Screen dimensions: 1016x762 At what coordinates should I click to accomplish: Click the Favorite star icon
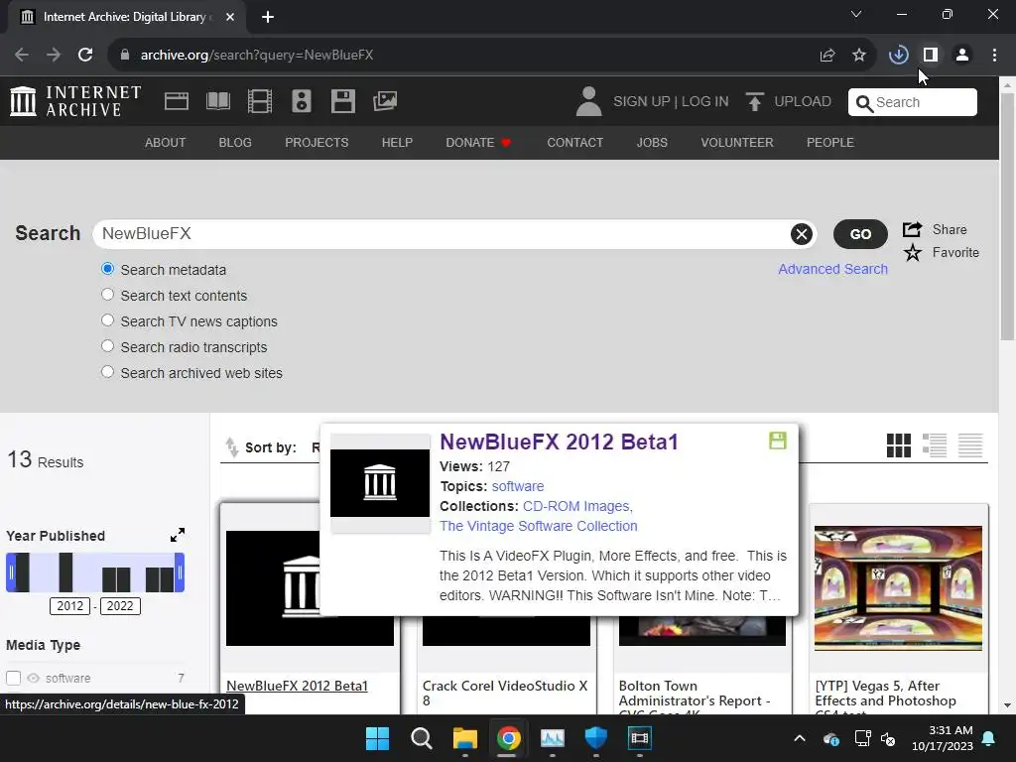(913, 253)
